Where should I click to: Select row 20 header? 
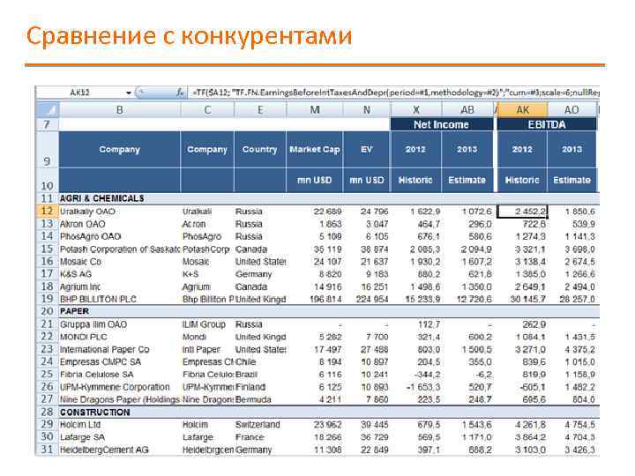48,311
